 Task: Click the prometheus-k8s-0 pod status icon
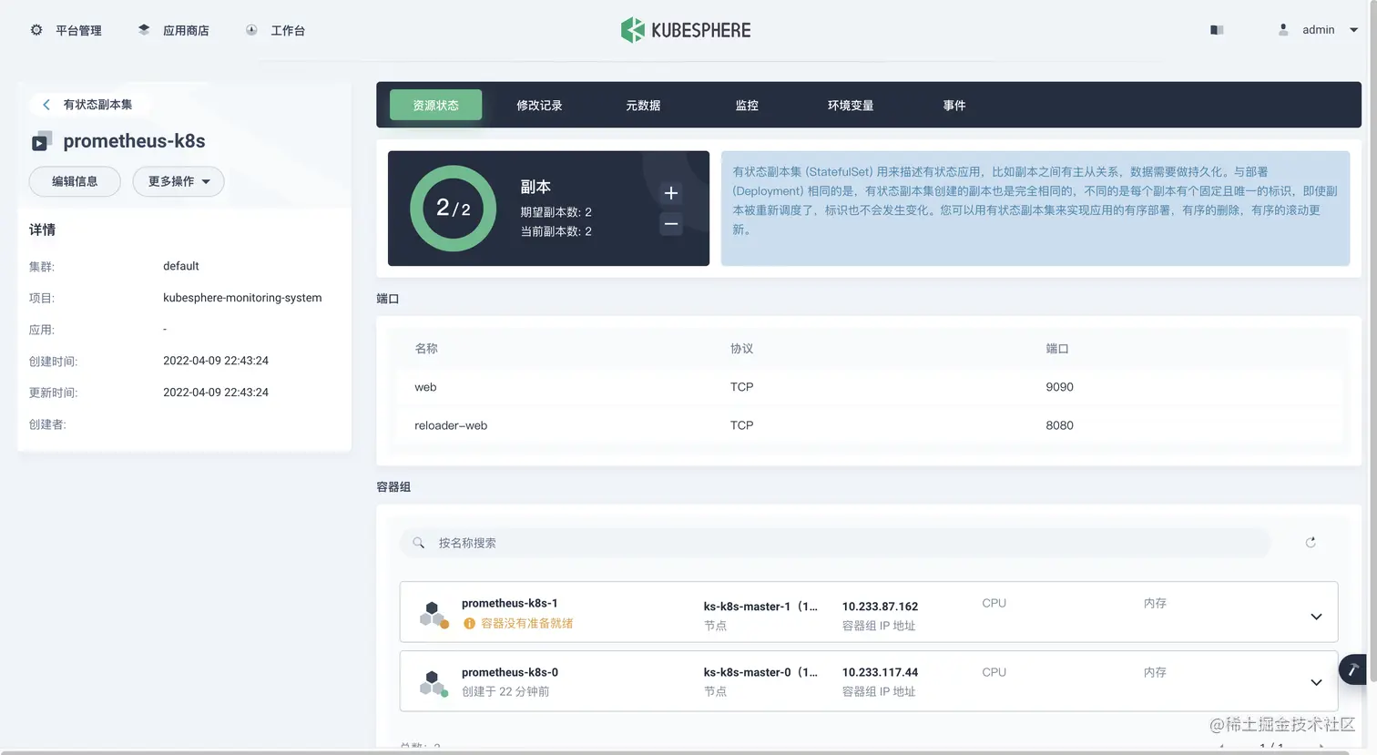pos(433,683)
